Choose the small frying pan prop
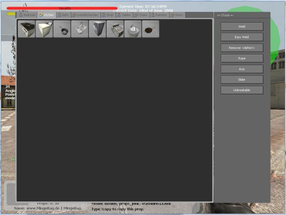Image resolution: width=286 pixels, height=215 pixels. coord(62,29)
